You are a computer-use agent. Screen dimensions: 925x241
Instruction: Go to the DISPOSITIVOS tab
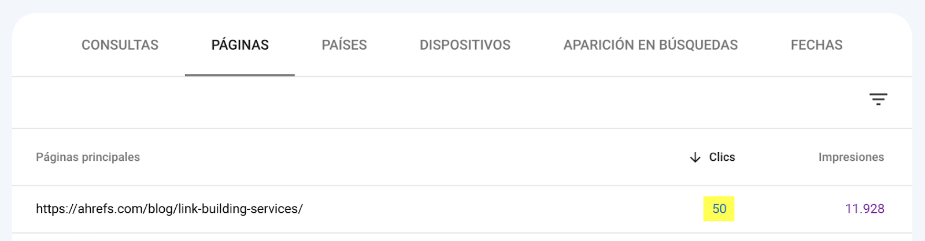coord(465,45)
